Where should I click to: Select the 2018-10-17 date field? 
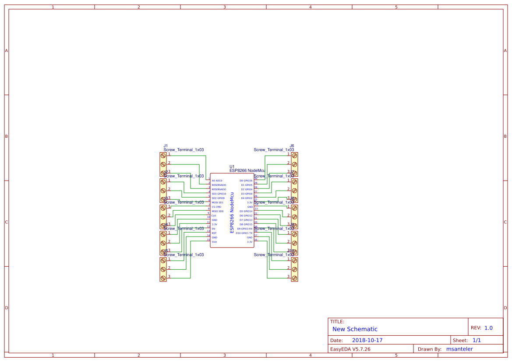[x=367, y=340]
